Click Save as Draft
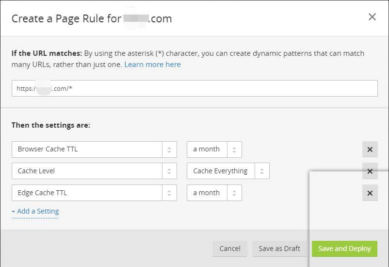Image resolution: width=389 pixels, height=267 pixels. point(279,249)
